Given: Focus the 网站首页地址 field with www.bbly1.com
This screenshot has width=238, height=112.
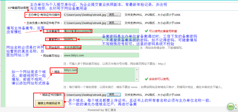Looking at the screenshot, I should click(x=101, y=55).
